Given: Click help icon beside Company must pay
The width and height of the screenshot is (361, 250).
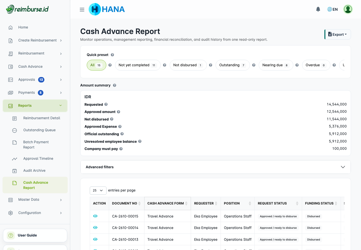Looking at the screenshot, I should [121, 149].
